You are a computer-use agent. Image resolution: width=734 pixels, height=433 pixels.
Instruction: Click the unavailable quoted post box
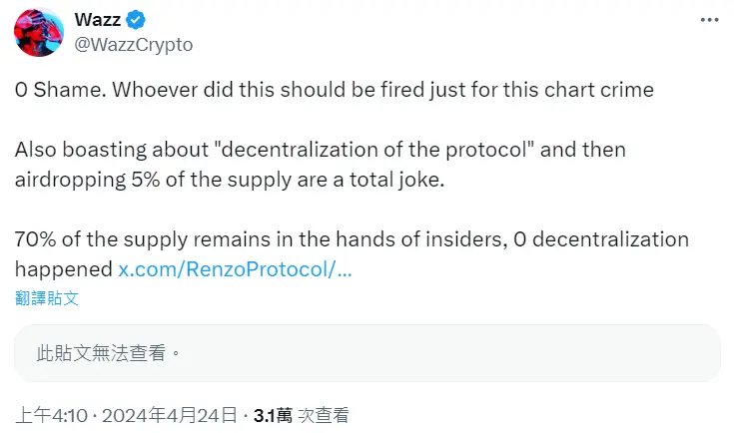click(367, 352)
